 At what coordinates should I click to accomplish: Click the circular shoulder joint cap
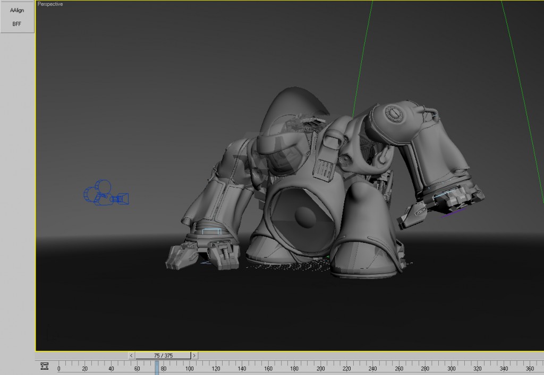(394, 113)
